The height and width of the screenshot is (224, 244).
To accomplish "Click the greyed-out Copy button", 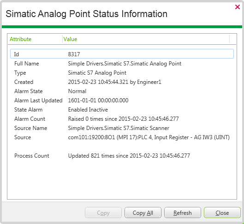I will click(x=103, y=212).
